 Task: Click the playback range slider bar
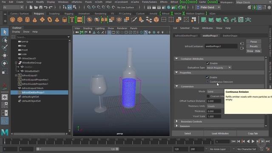77,149
